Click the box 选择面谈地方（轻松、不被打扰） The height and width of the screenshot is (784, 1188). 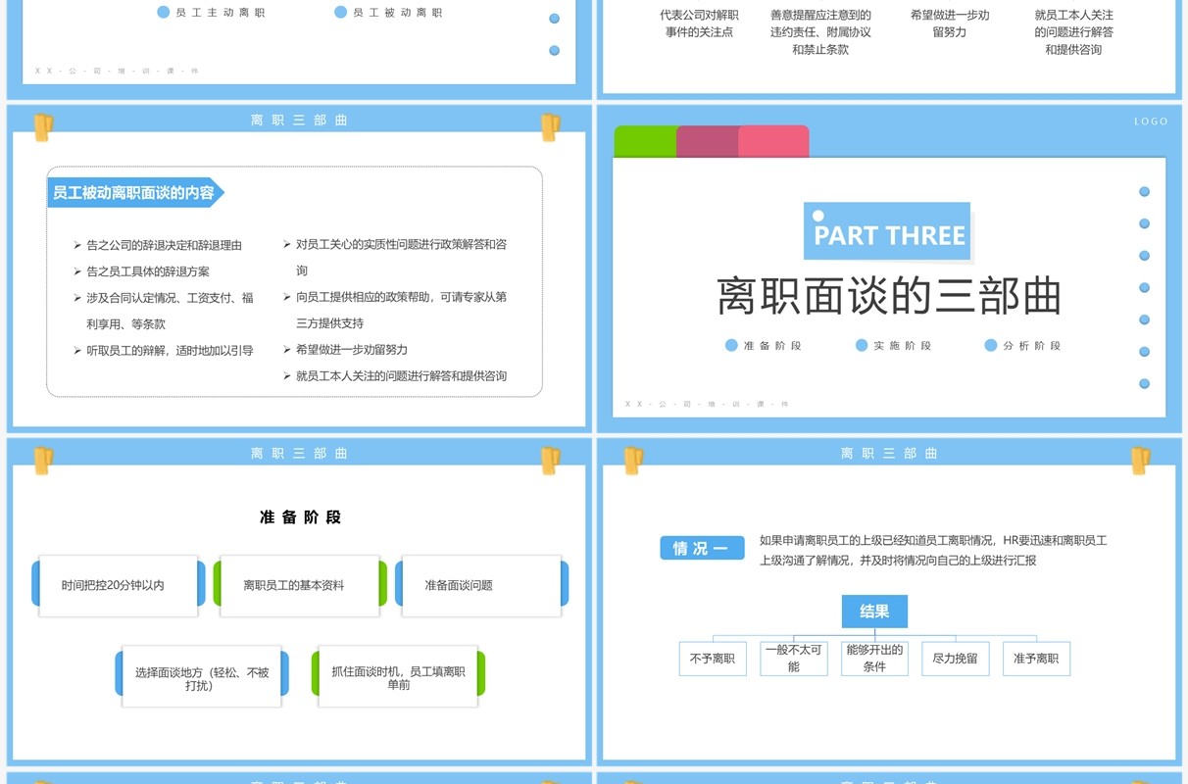202,676
